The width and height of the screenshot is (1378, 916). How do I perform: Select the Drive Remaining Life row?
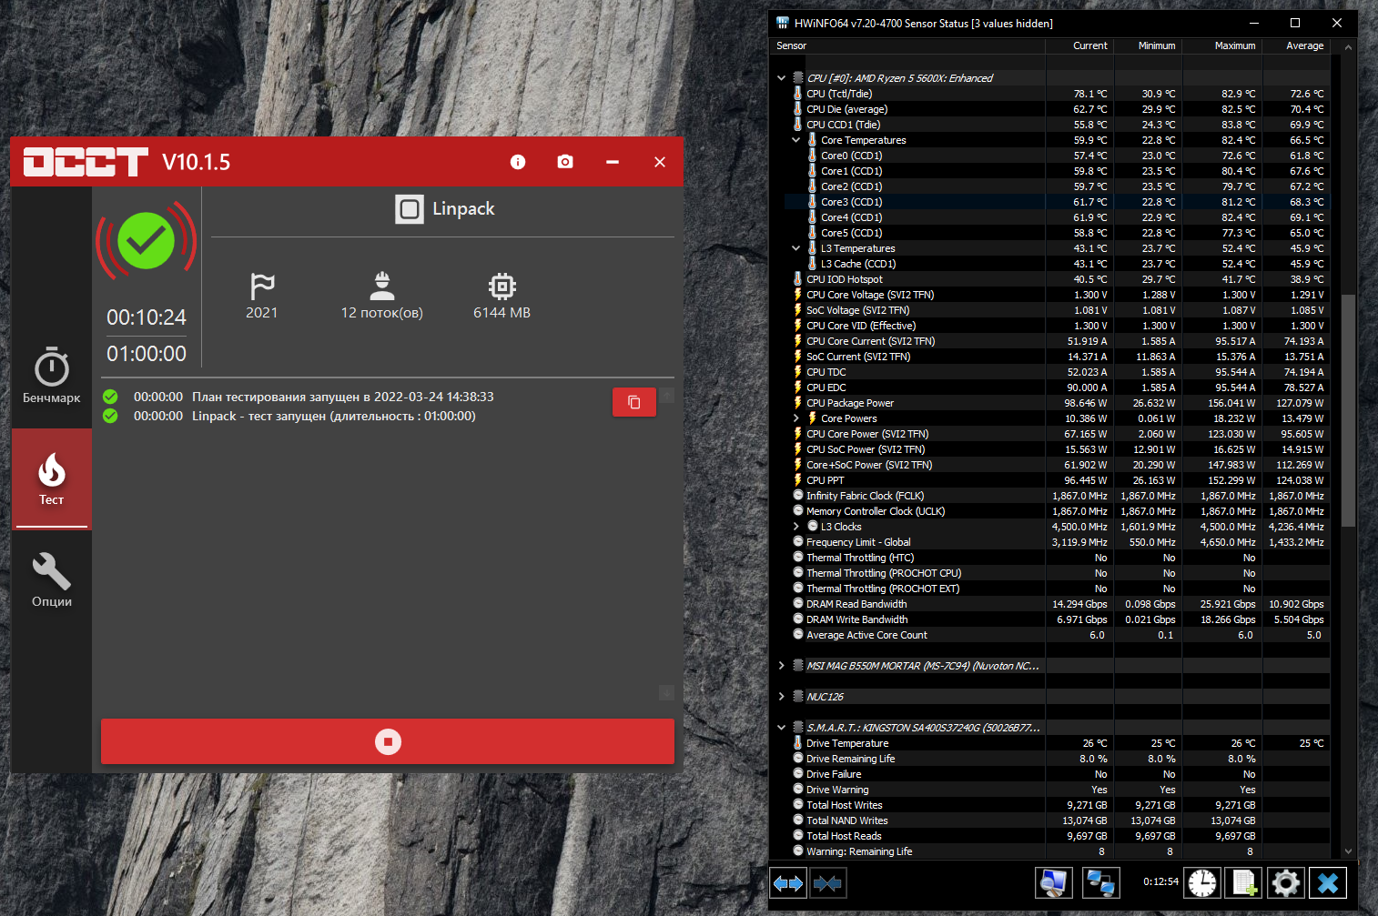tap(1050, 759)
